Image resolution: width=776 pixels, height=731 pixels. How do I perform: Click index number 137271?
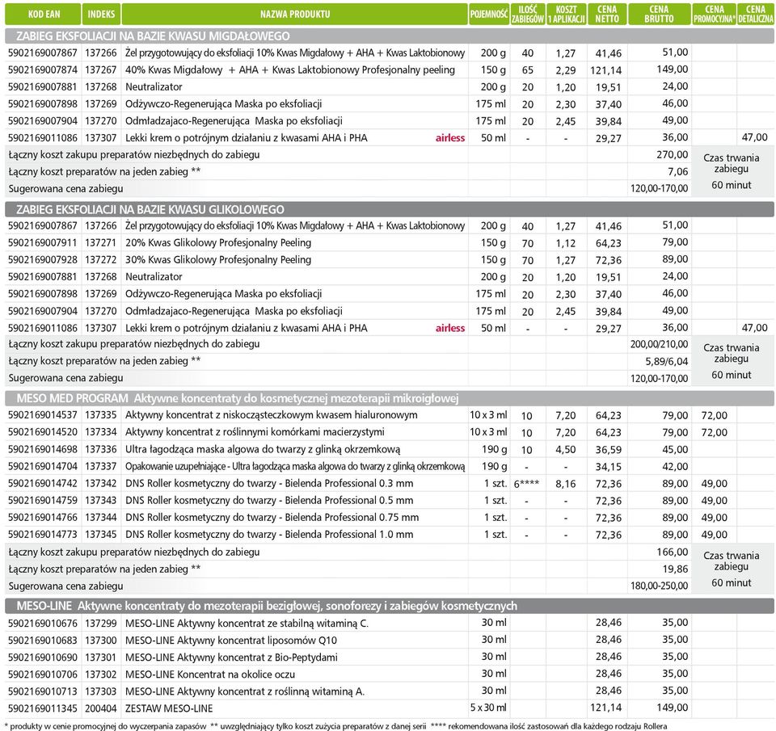click(x=101, y=243)
